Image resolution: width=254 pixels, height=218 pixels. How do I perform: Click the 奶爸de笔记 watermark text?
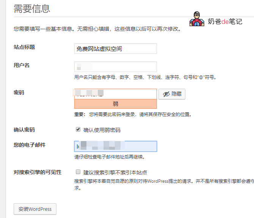225,22
